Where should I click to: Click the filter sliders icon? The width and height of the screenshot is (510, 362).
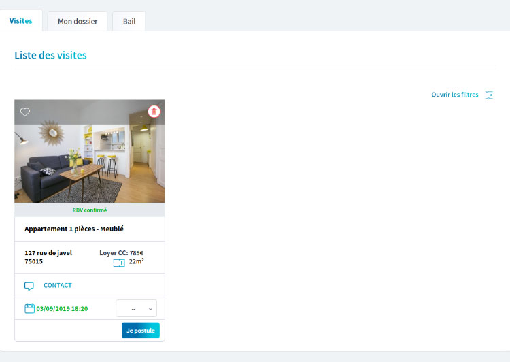tap(489, 95)
